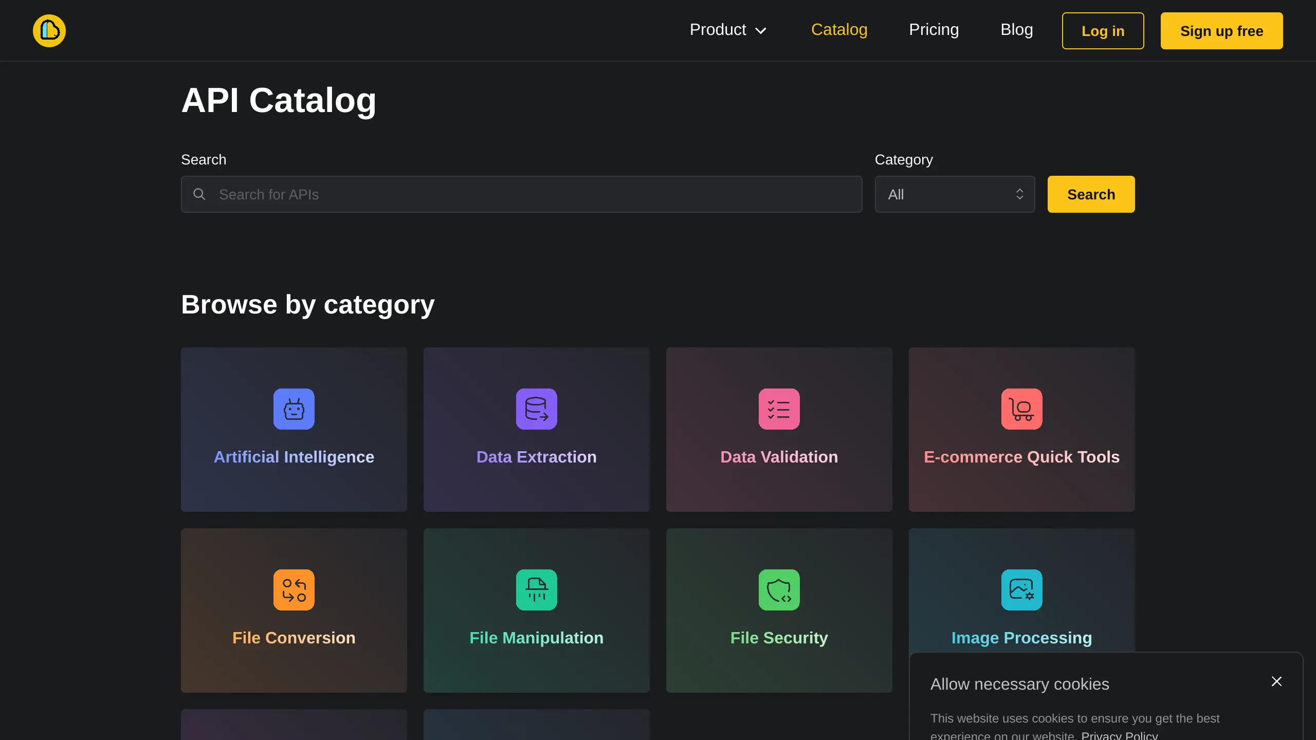Screen dimensions: 1316x740
Task: Close the cookie notice with X
Action: [1276, 681]
